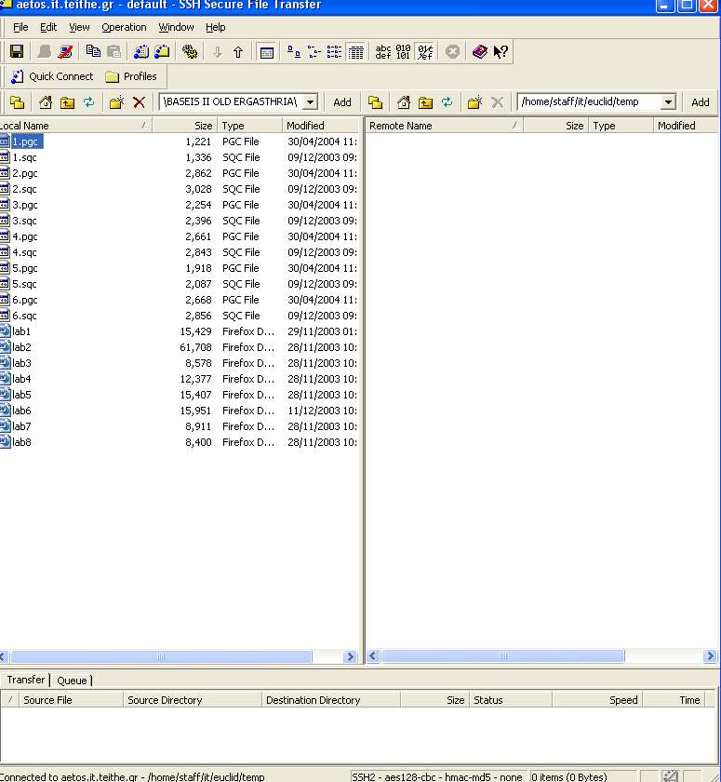Select the lab1 document

[21, 331]
